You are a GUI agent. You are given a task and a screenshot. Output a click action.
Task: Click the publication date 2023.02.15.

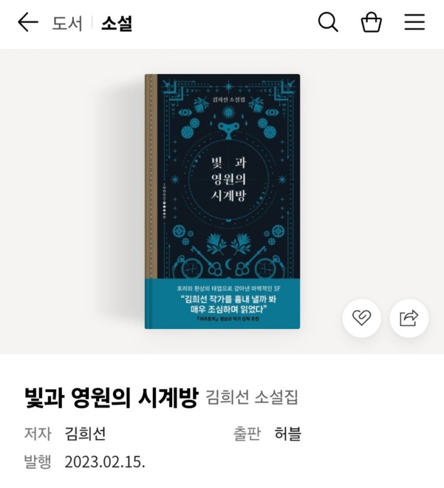105,462
